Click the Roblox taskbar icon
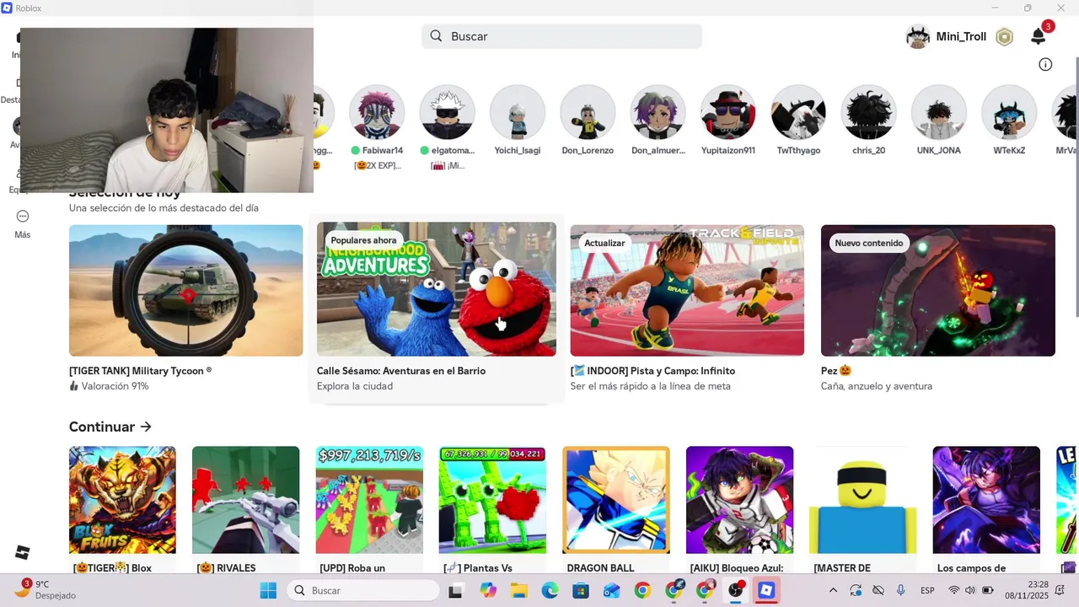 click(x=766, y=590)
